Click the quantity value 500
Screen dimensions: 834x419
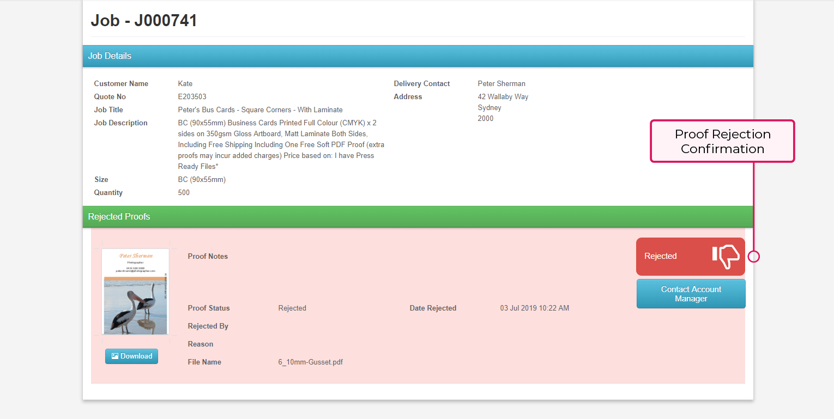click(x=184, y=193)
